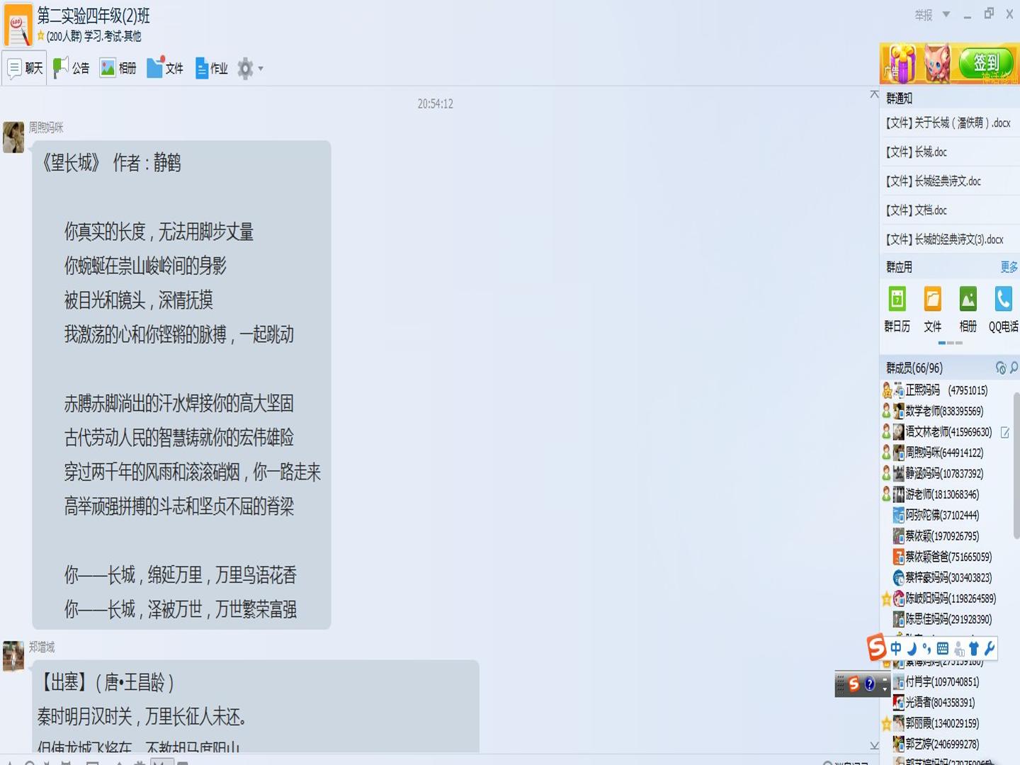Click 更多 link beside 群应用

pos(1009,267)
